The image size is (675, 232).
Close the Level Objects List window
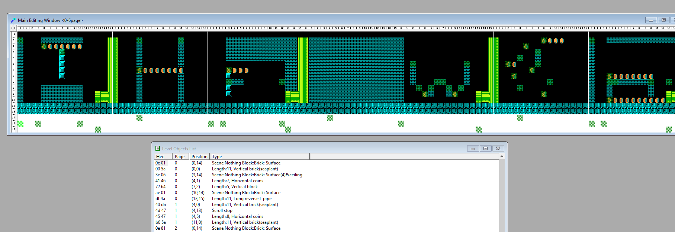click(498, 148)
